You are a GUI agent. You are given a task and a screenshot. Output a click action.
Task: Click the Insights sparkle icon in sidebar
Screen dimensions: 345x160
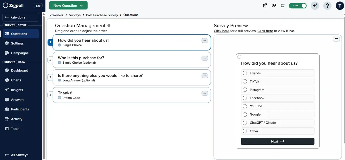click(7, 90)
